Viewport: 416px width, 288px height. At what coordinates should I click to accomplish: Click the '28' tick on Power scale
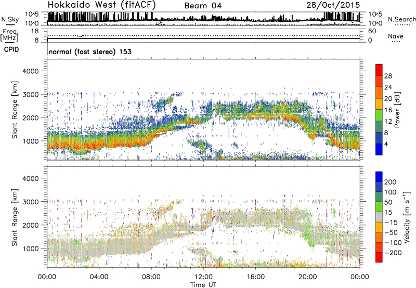point(388,76)
